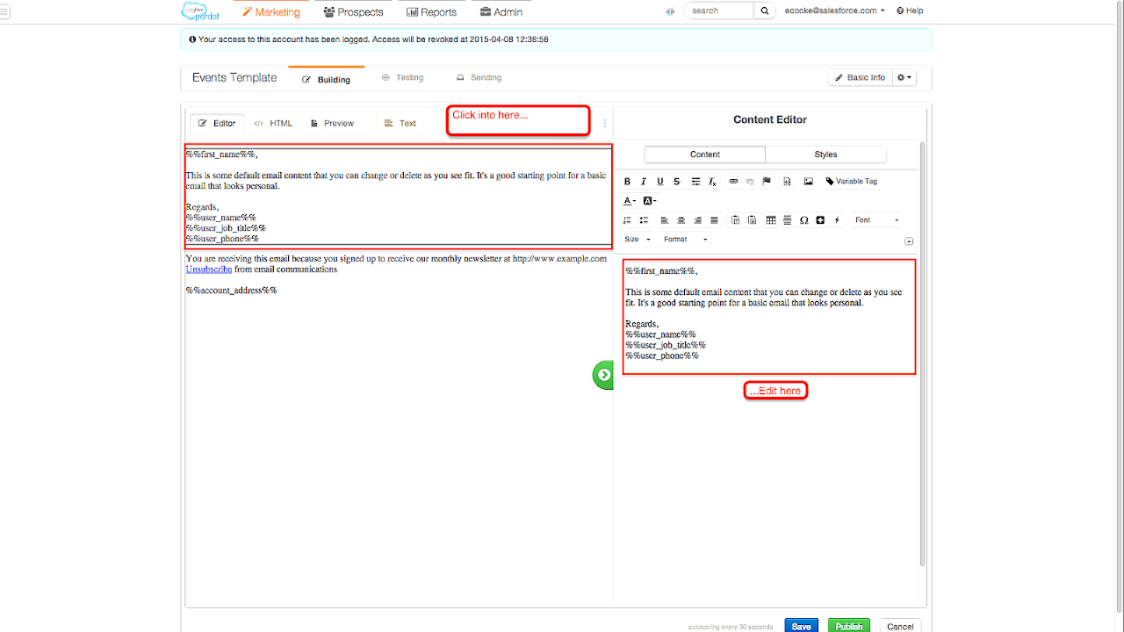Open the Editor tab

(x=217, y=124)
